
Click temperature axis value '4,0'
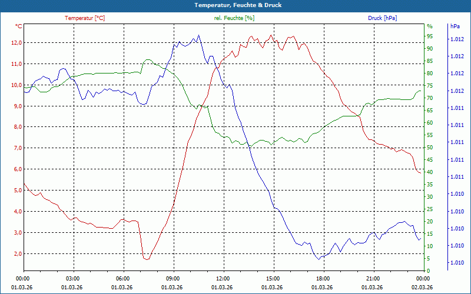click(x=18, y=211)
